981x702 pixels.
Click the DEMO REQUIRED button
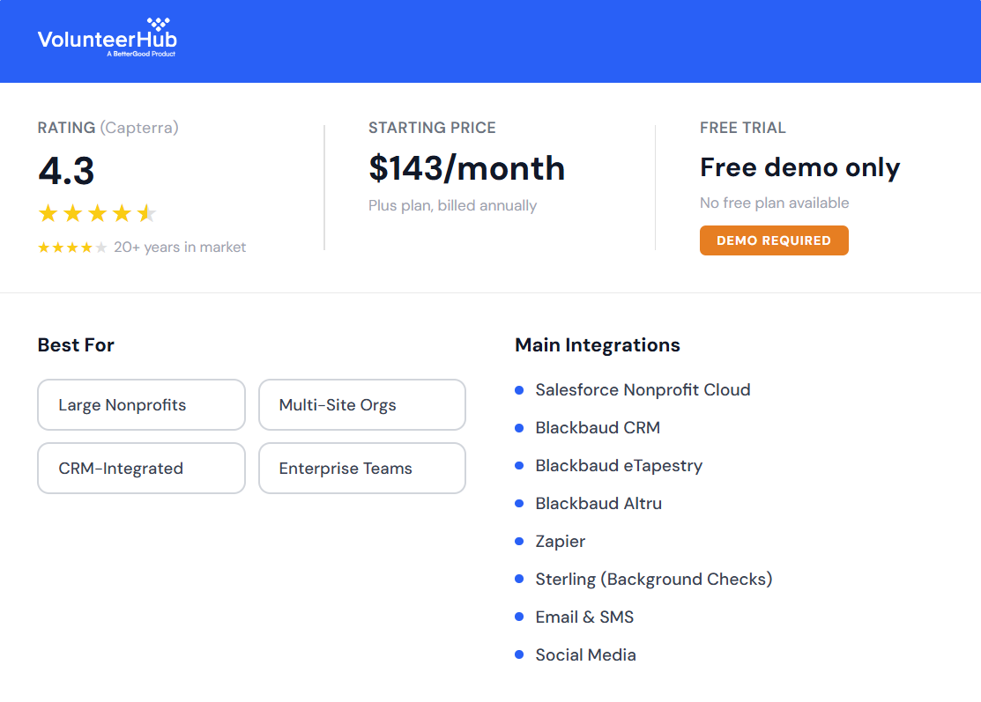click(x=774, y=240)
